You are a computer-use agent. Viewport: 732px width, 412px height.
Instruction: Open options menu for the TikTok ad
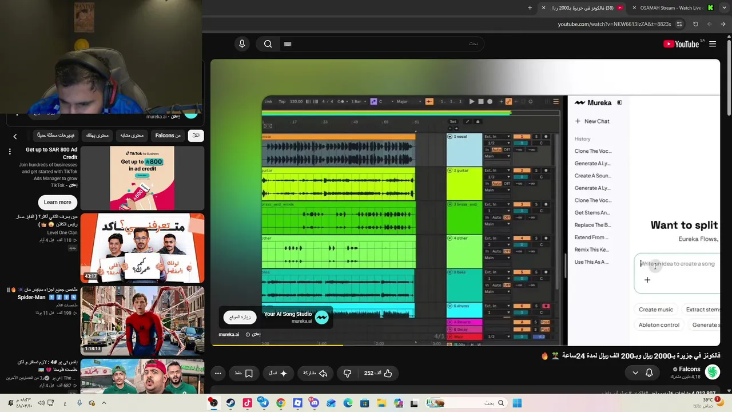(x=10, y=152)
